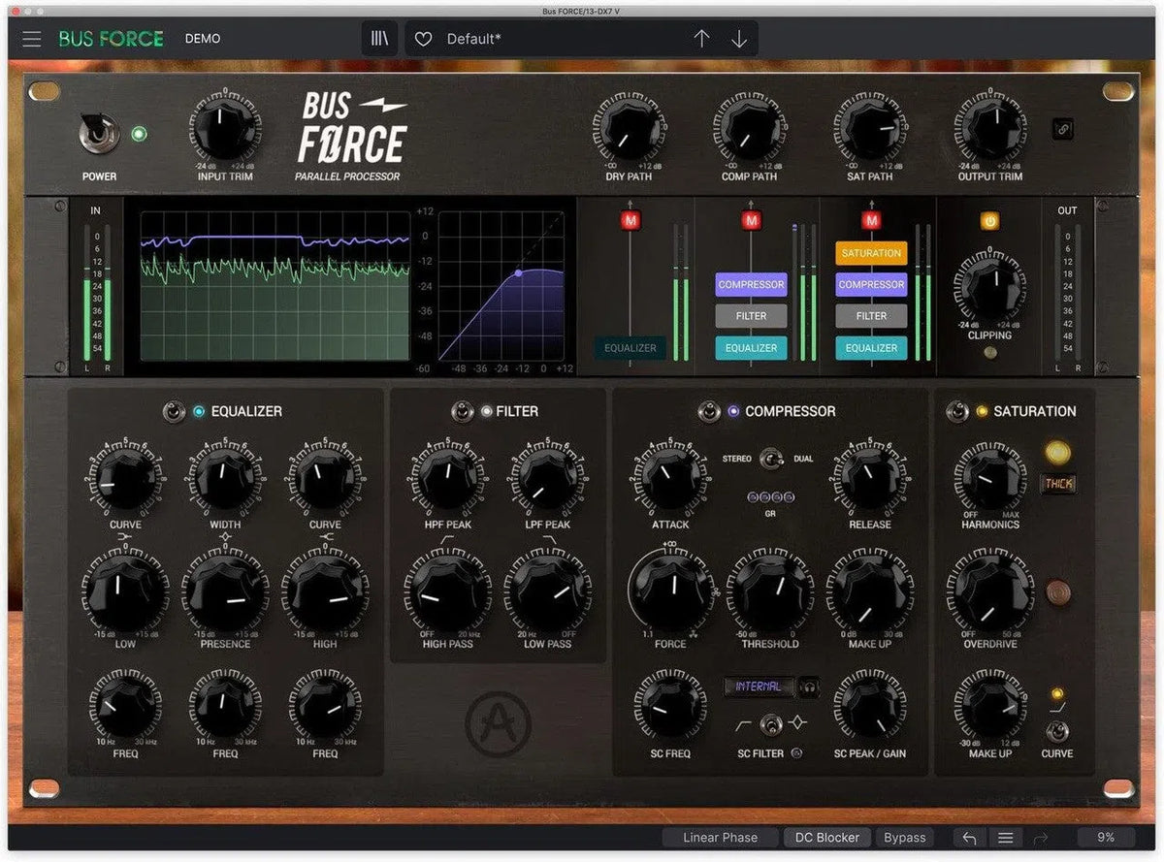Screen dimensions: 1164x862
Task: Open the hamburger menu at top left
Action: 31,38
